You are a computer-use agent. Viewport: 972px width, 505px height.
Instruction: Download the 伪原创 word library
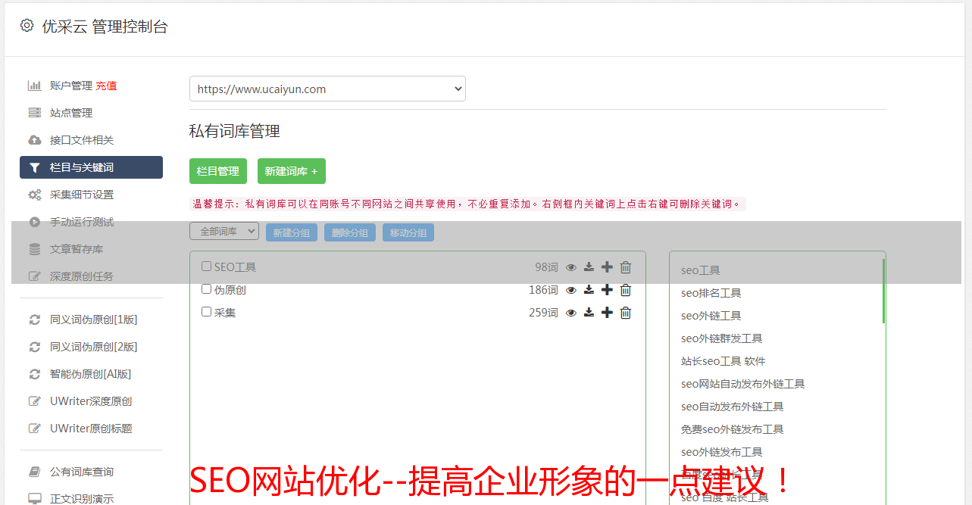[589, 290]
